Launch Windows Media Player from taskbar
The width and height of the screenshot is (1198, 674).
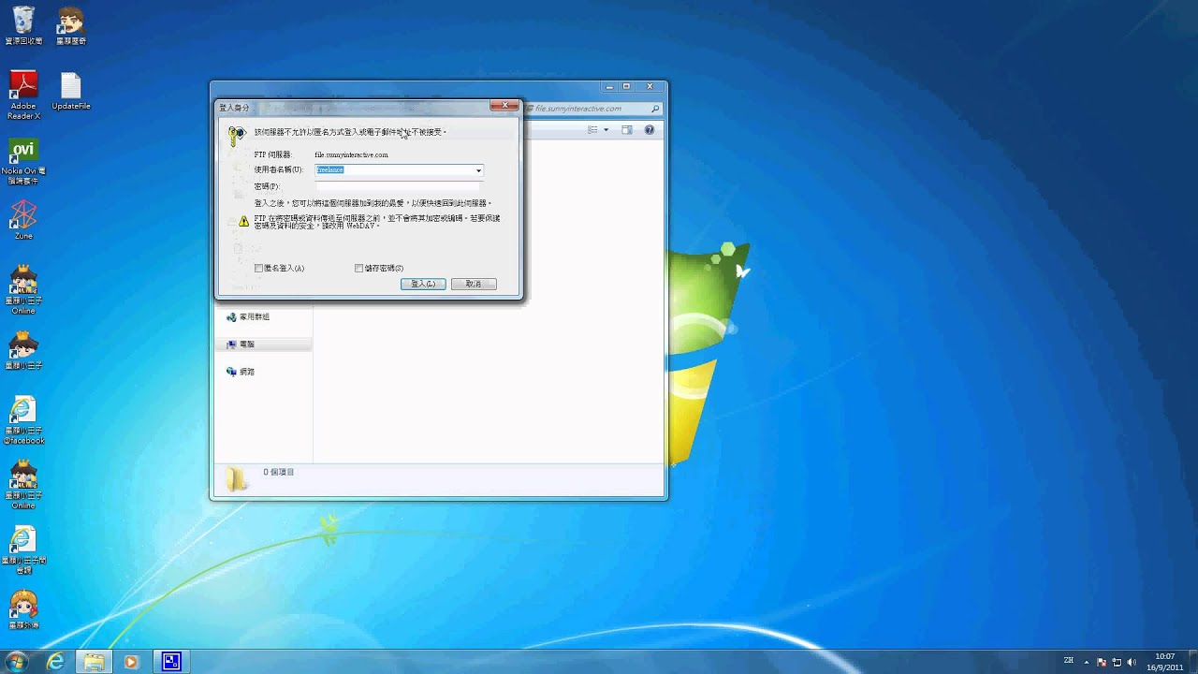131,661
